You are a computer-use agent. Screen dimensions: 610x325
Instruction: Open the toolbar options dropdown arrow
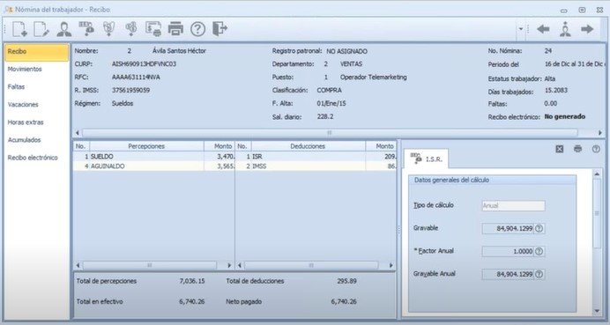tap(521, 29)
